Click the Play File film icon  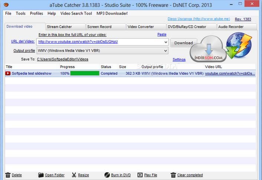pos(140,175)
